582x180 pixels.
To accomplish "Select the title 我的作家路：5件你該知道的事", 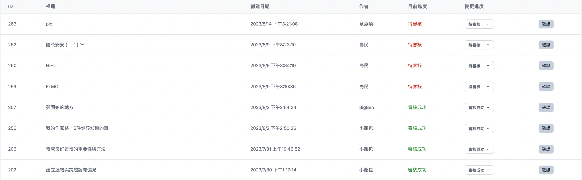I will click(x=77, y=128).
